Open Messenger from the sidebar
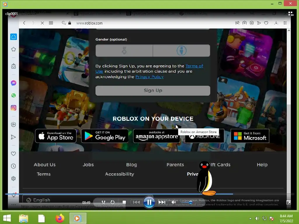This screenshot has width=299, height=224. pyautogui.click(x=13, y=83)
